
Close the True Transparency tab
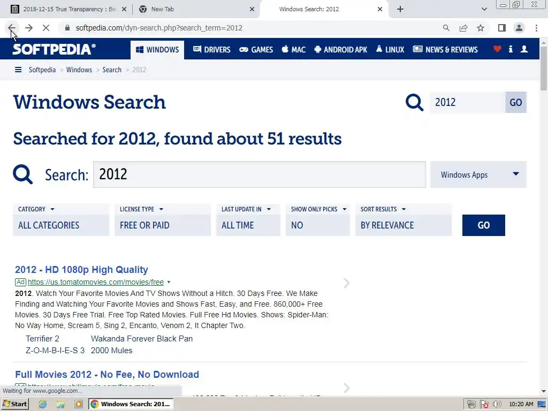pyautogui.click(x=124, y=9)
